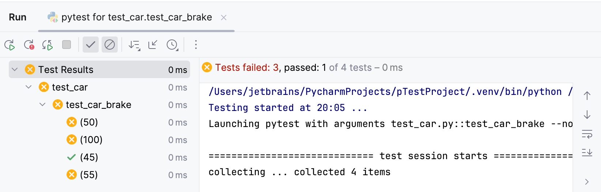The width and height of the screenshot is (601, 192).
Task: Rerun failed tests only
Action: [29, 45]
